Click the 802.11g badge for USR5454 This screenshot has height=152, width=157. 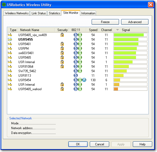point(80,80)
